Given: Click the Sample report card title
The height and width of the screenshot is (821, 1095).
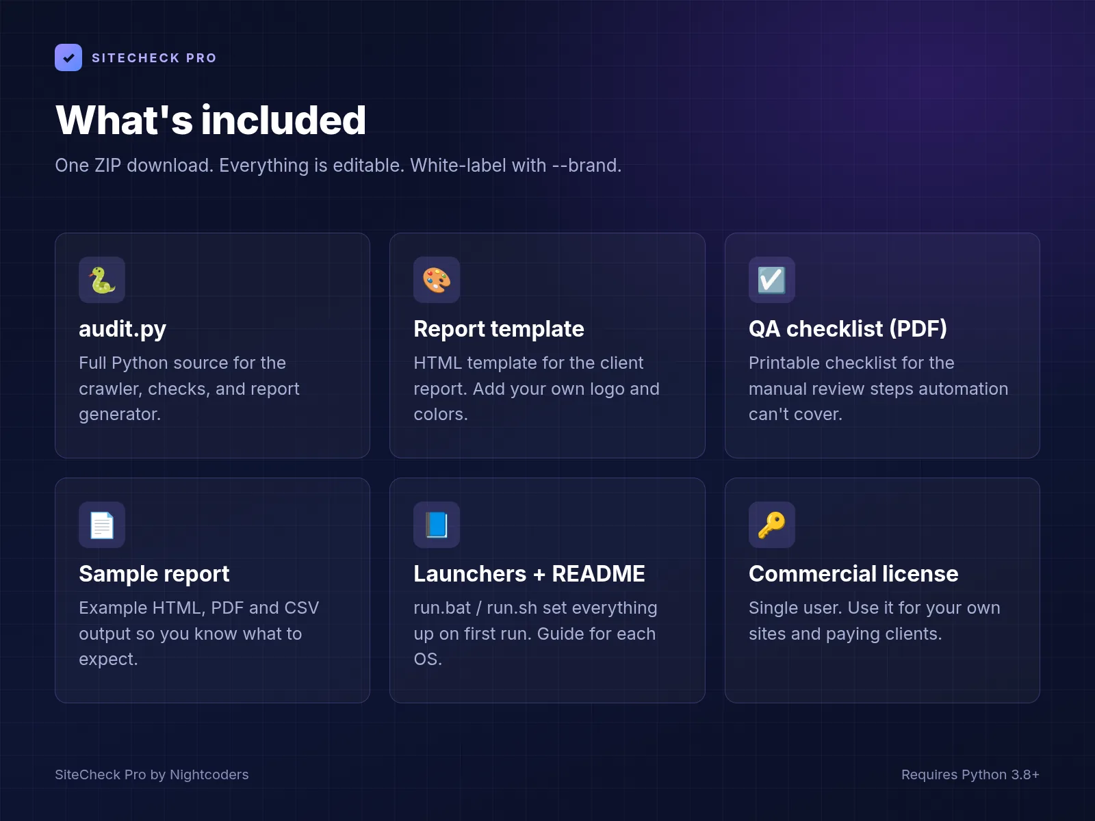Looking at the screenshot, I should tap(154, 574).
